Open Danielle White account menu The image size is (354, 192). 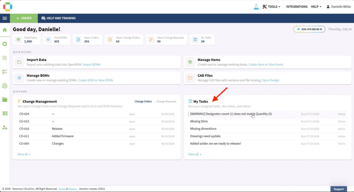339,7
